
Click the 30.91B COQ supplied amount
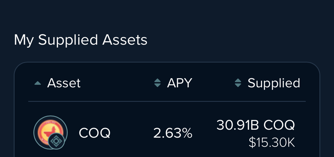[x=255, y=125]
